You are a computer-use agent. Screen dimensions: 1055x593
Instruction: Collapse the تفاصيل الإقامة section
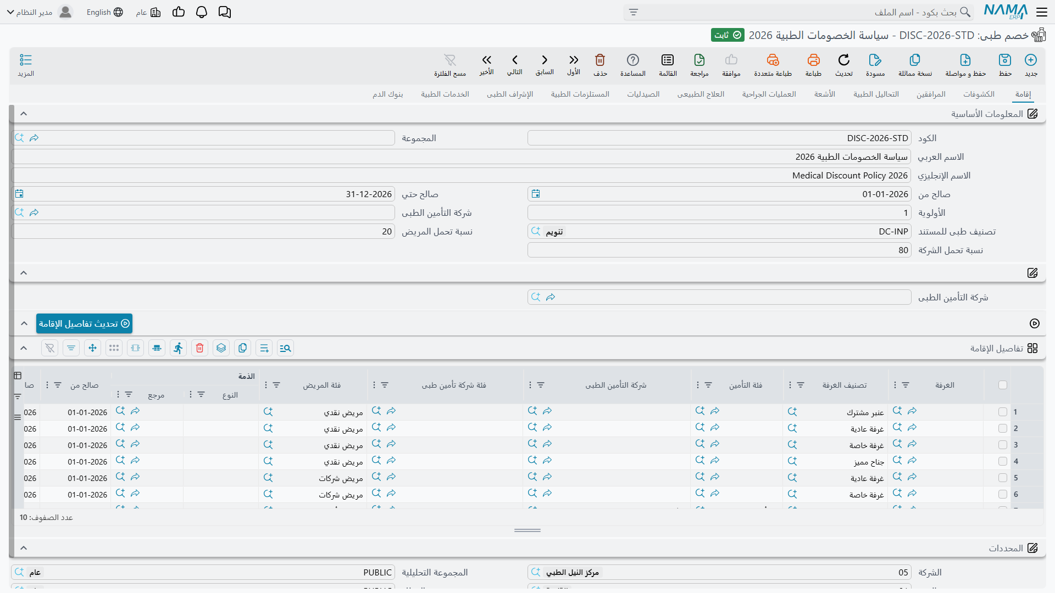(24, 348)
